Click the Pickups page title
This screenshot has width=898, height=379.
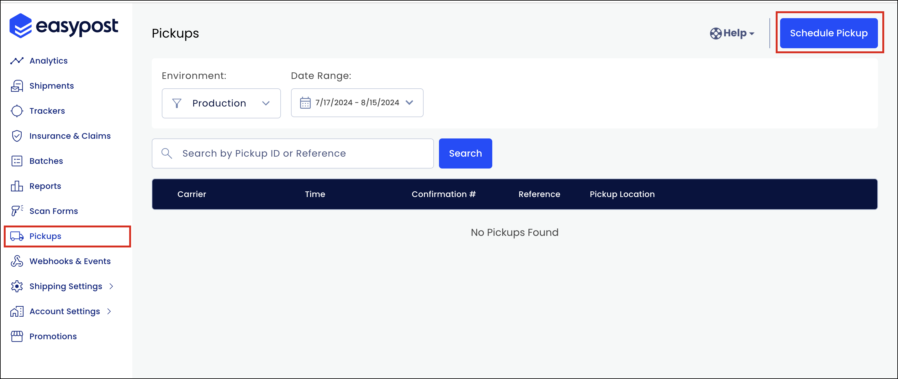pyautogui.click(x=175, y=34)
